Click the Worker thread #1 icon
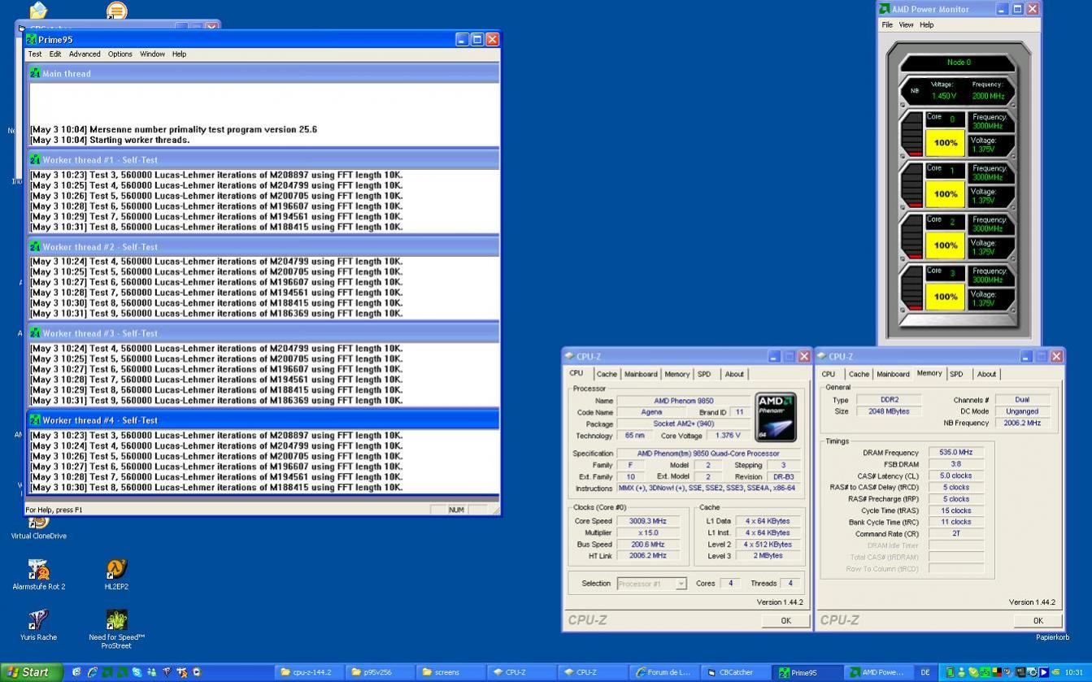 35,159
